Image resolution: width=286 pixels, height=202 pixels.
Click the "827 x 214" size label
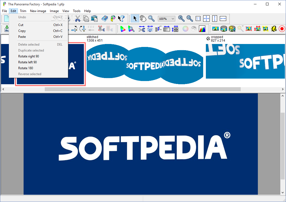pyautogui.click(x=218, y=41)
